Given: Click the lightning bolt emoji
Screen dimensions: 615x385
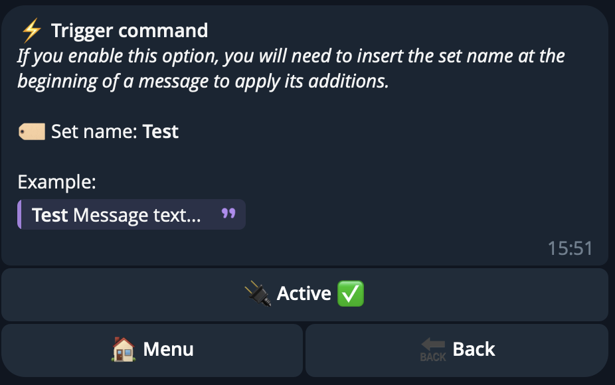Looking at the screenshot, I should [x=31, y=31].
